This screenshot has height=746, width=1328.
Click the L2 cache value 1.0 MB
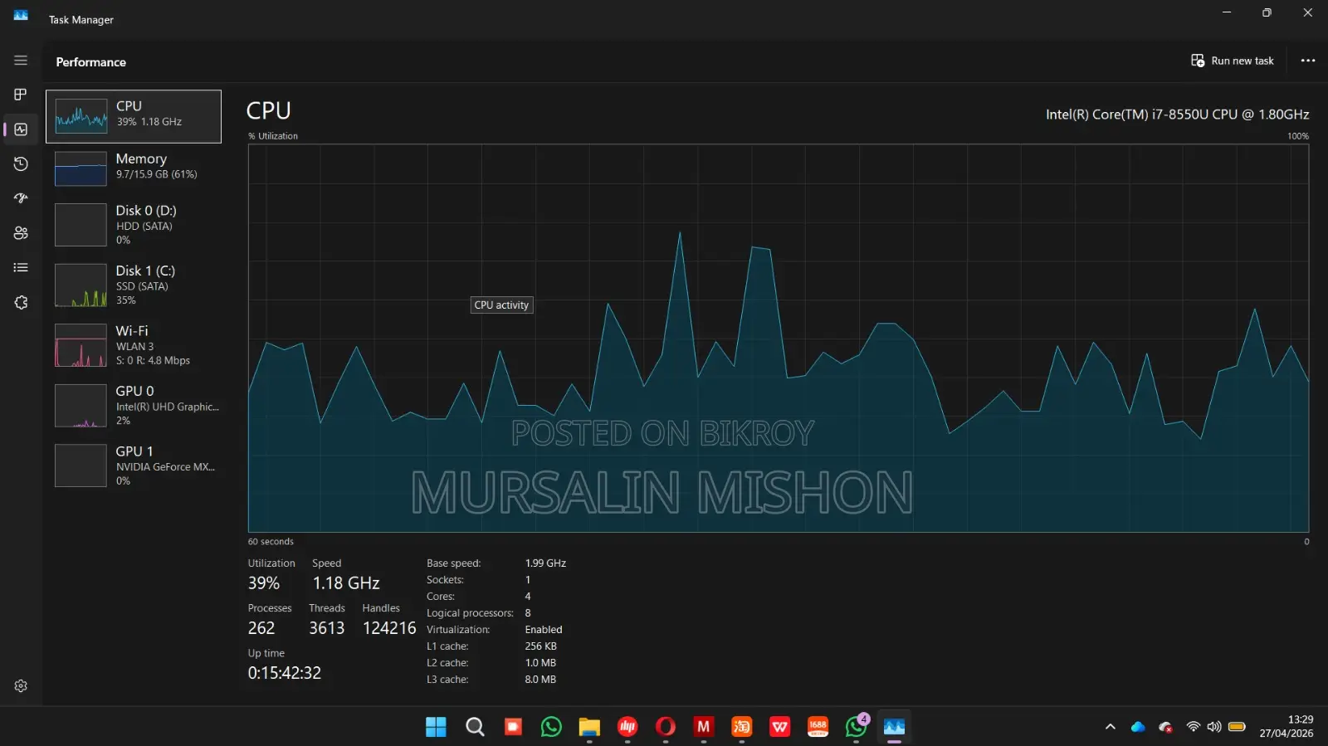[x=540, y=663]
